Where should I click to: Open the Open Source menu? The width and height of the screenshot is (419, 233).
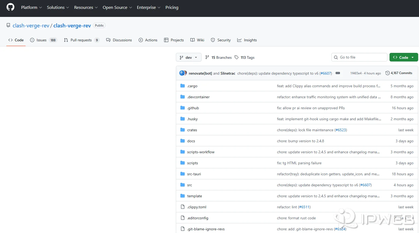pos(117,8)
